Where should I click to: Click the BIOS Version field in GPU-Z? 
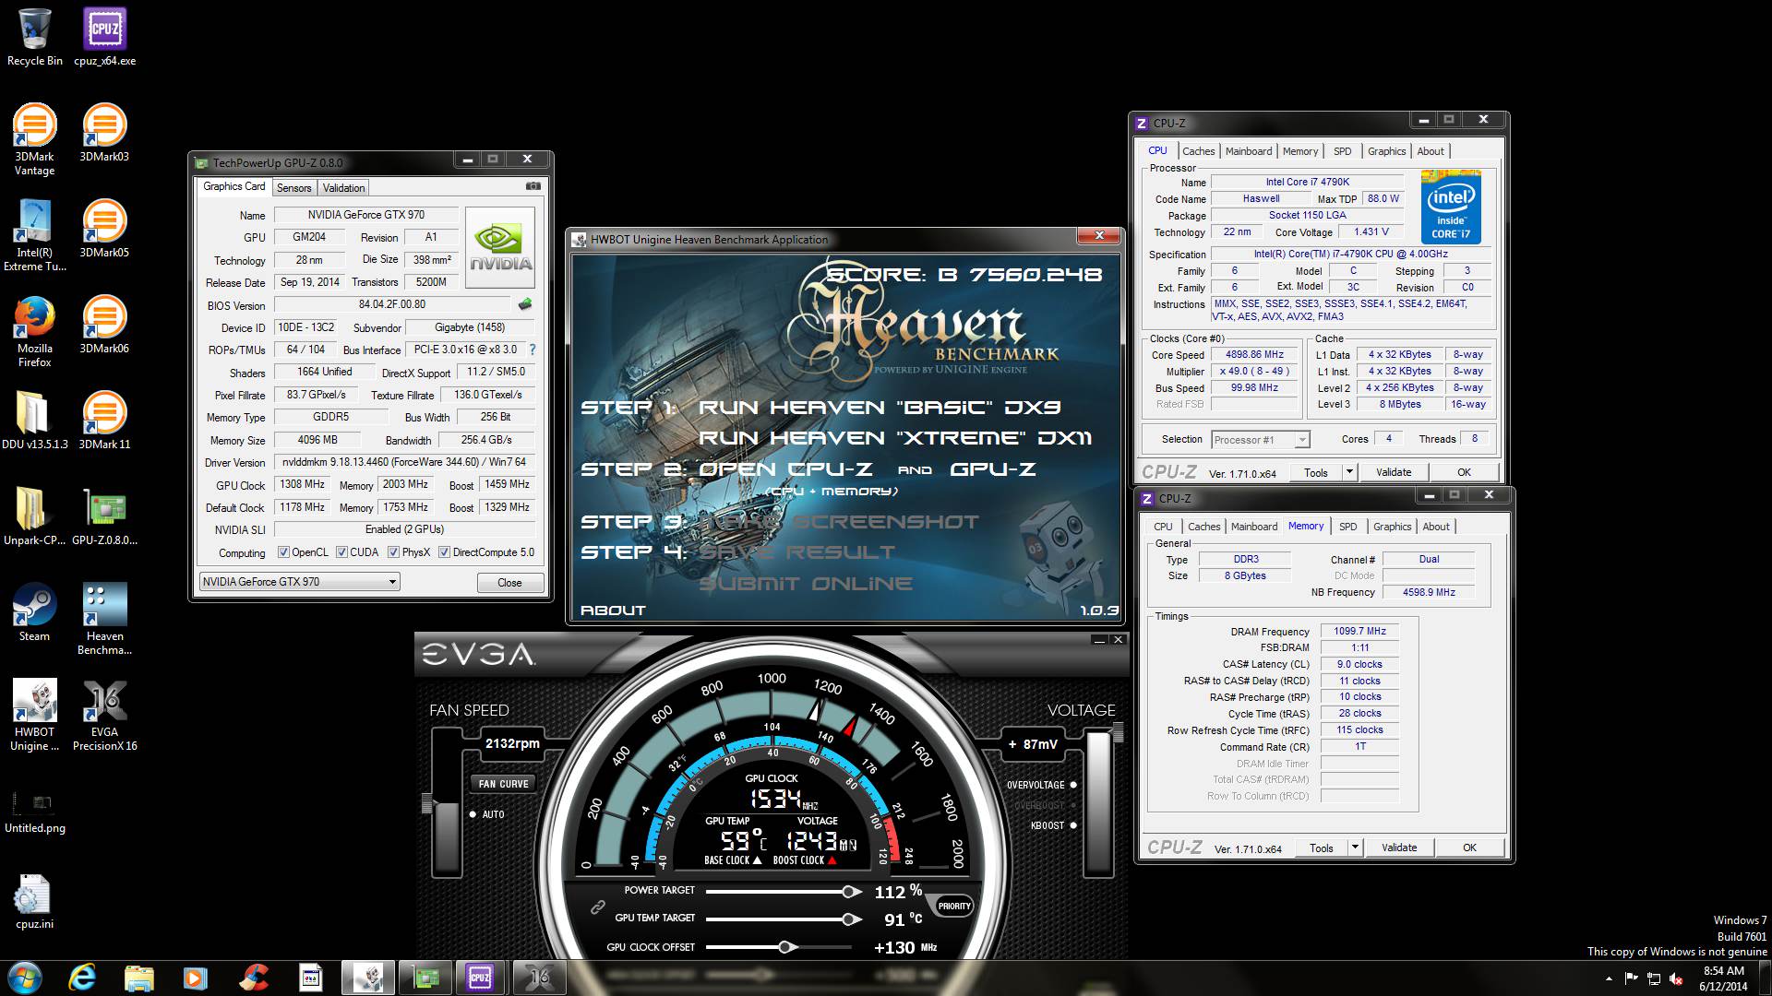392,304
